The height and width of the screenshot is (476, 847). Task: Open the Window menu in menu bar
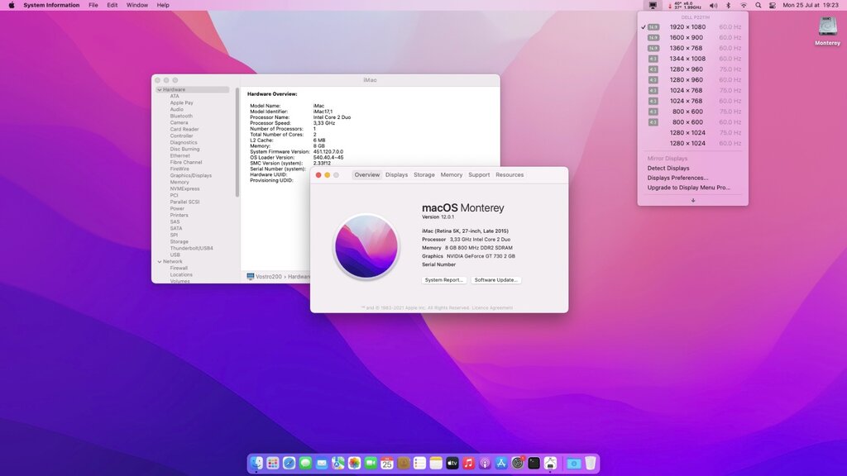tap(137, 5)
